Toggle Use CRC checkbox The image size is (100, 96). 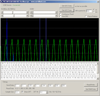click(x=60, y=16)
